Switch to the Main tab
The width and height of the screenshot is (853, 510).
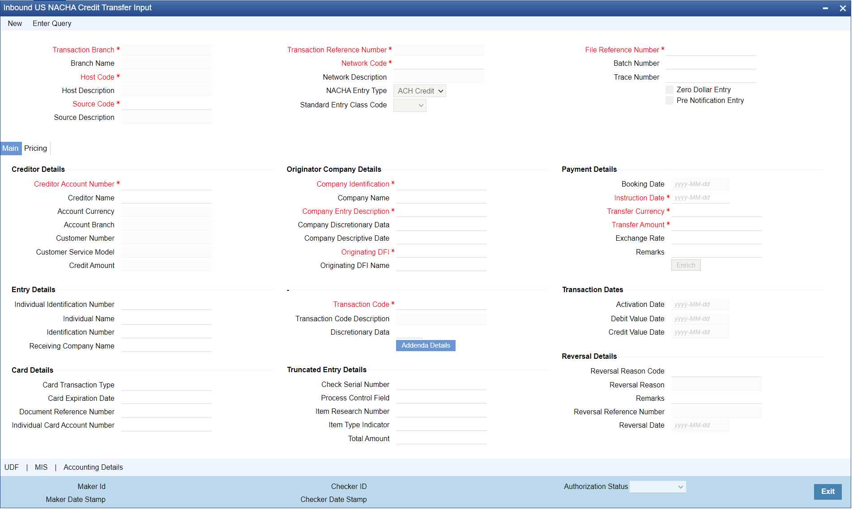11,149
